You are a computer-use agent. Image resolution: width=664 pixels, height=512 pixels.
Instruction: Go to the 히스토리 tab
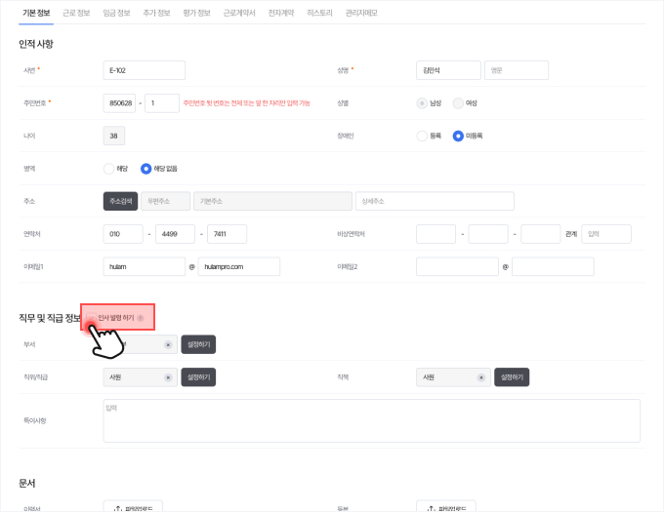click(x=317, y=13)
